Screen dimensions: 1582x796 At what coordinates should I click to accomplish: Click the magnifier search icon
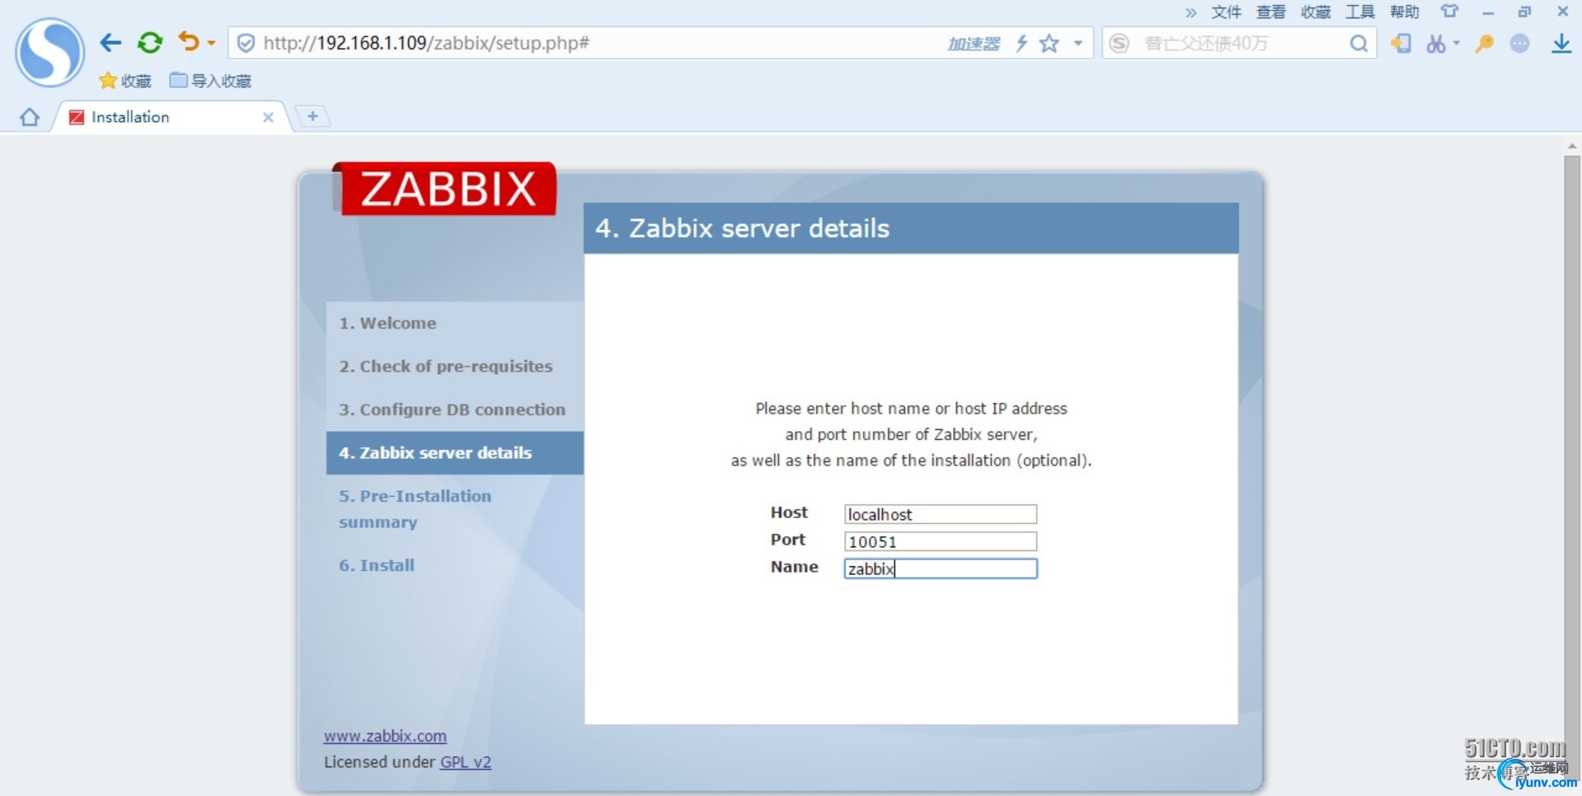[1359, 43]
